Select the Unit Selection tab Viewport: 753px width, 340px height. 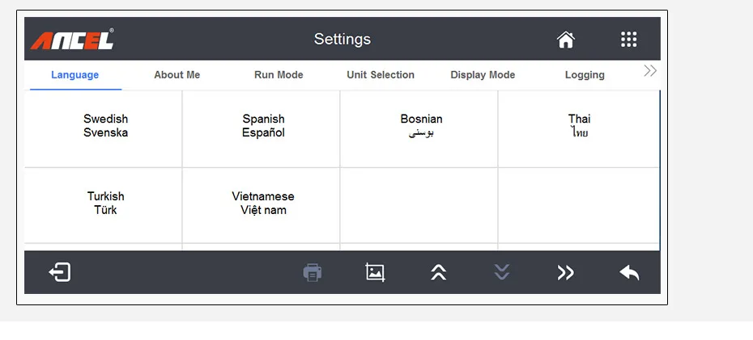(381, 75)
